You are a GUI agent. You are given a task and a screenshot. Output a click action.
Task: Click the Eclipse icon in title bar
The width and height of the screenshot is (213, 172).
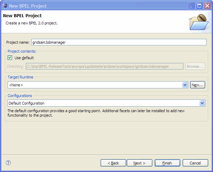click(5, 6)
